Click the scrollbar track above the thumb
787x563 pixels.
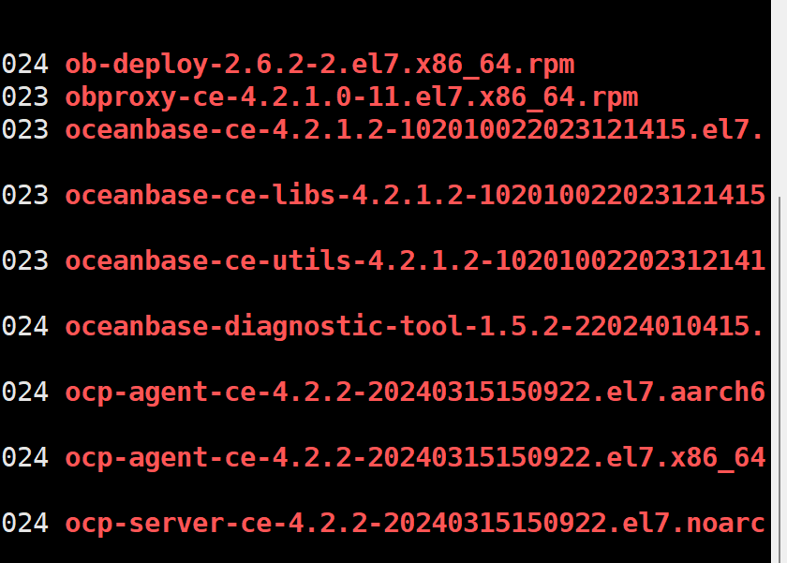pos(780,97)
